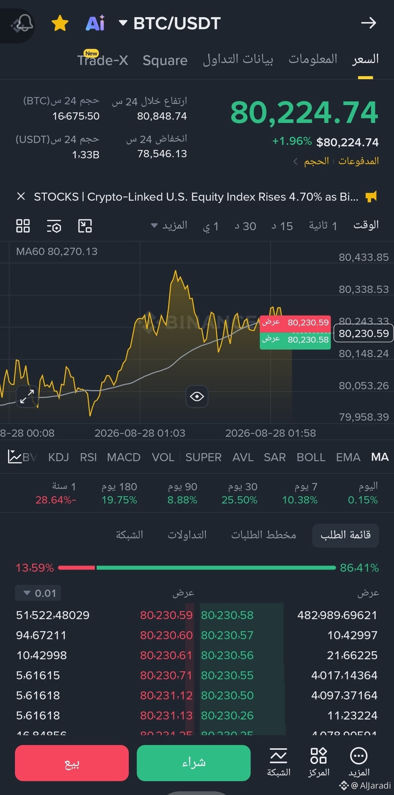Toggle the VOL indicator
Viewport: 394px width, 795px height.
coord(163,457)
